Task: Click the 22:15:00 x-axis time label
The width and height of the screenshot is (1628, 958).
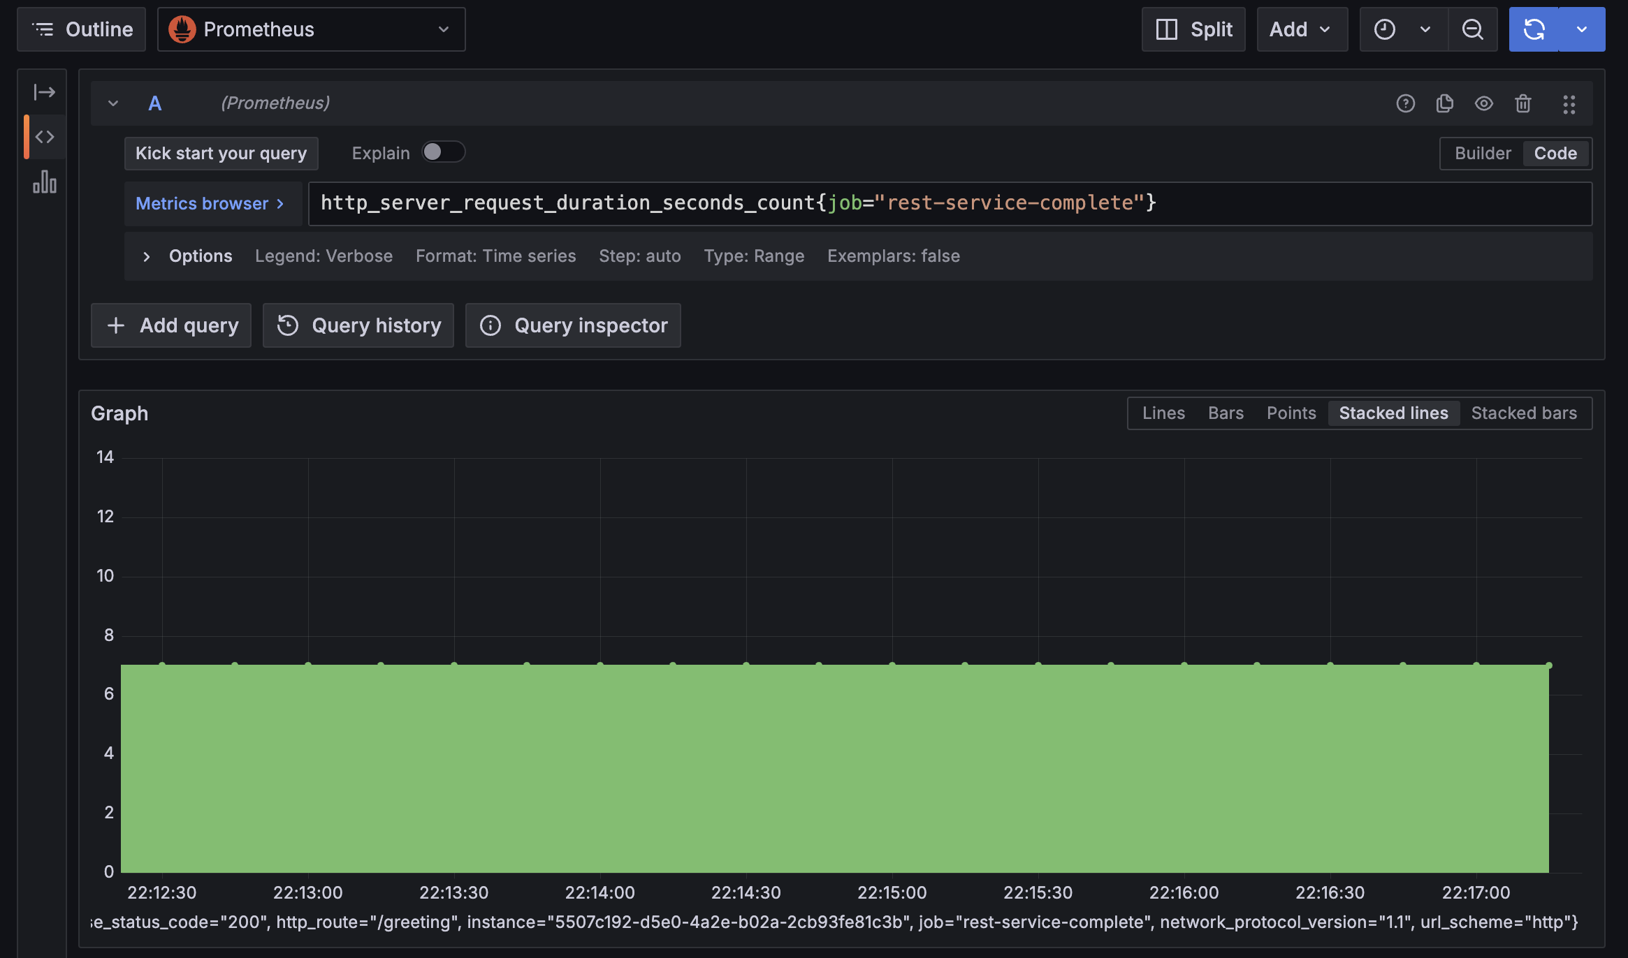Action: tap(892, 892)
